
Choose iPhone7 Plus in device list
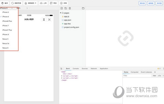pyautogui.click(x=7, y=30)
